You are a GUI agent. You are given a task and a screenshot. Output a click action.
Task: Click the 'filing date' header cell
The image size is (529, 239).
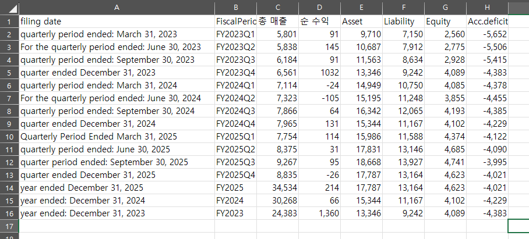pos(117,22)
